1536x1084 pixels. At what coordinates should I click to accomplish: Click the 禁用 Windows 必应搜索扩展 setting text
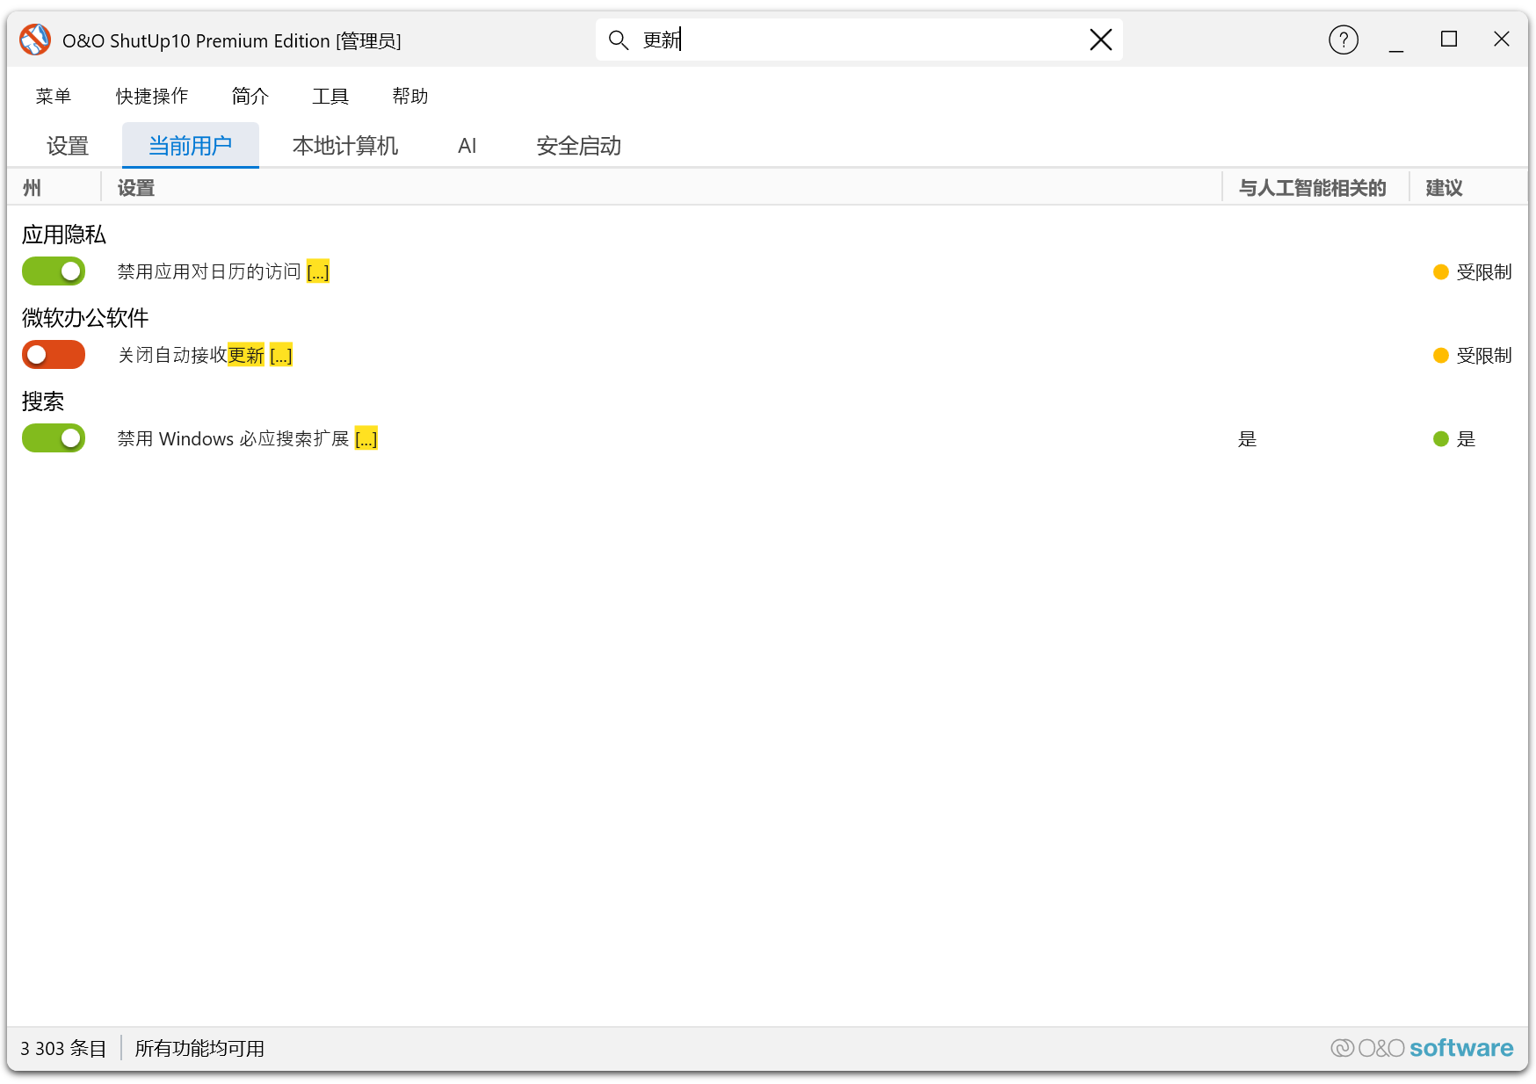pyautogui.click(x=233, y=439)
